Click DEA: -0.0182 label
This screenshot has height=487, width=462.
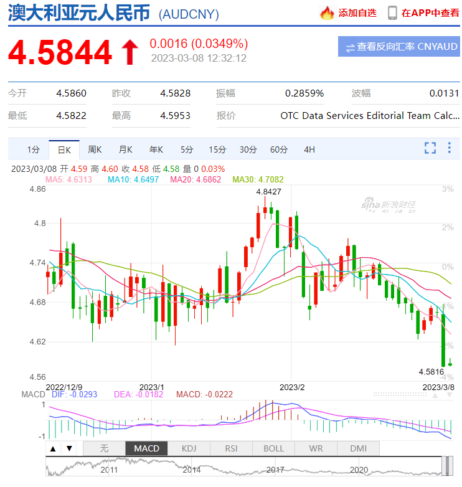click(138, 394)
